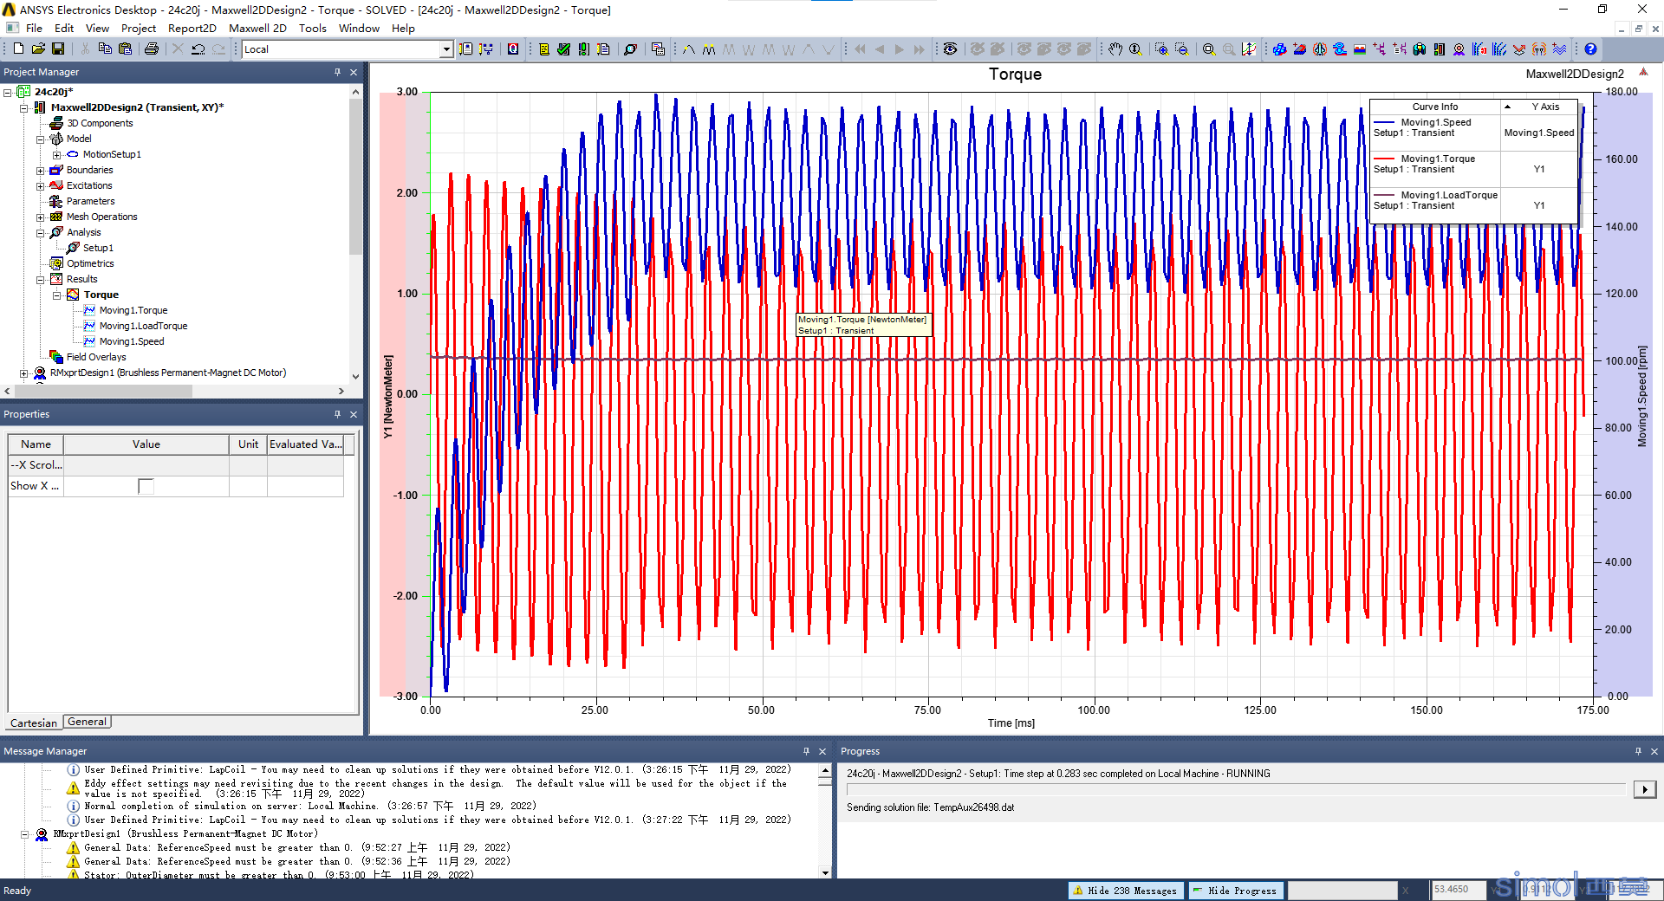Image resolution: width=1664 pixels, height=901 pixels.
Task: Toggle auto-hide pin on Progress panel
Action: pos(1638,751)
